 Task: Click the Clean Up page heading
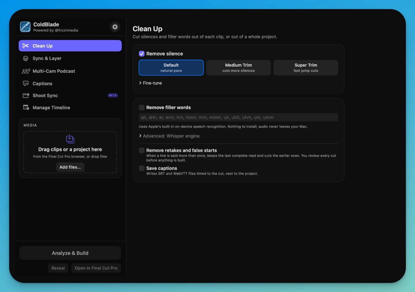tap(148, 29)
